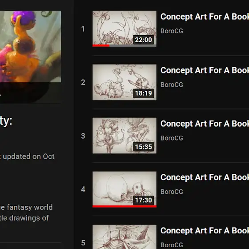
Task: Open the fourth video thumbnail, 17:30 long
Action: click(124, 189)
